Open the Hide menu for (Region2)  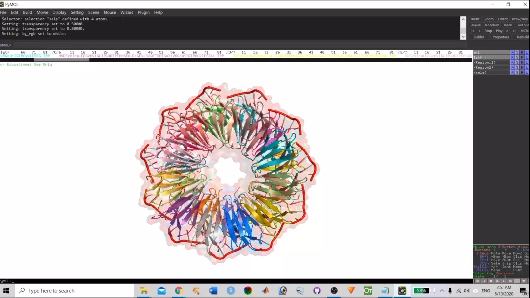point(522,67)
